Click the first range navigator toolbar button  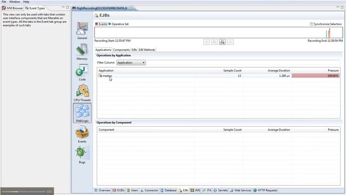coord(207,42)
